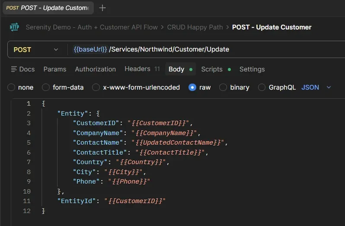
Task: Click the {{ContactTitle}} variable value
Action: click(170, 152)
